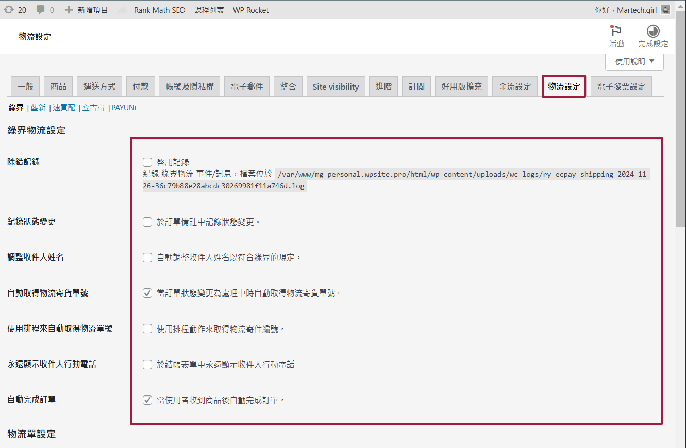
Task: Open the Rank Math SEO icon
Action: (122, 10)
